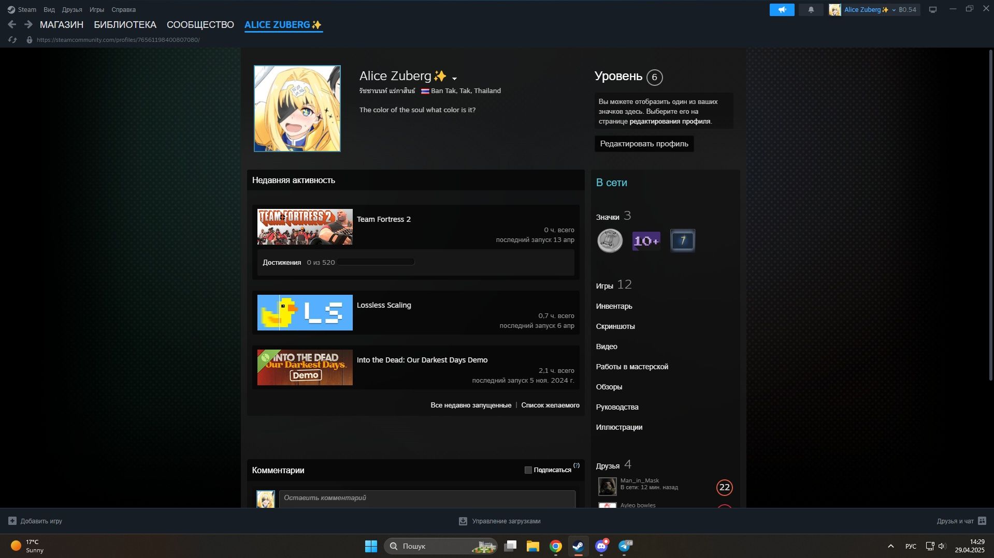The width and height of the screenshot is (994, 558).
Task: Open Работы в мастерской link
Action: [x=632, y=367]
